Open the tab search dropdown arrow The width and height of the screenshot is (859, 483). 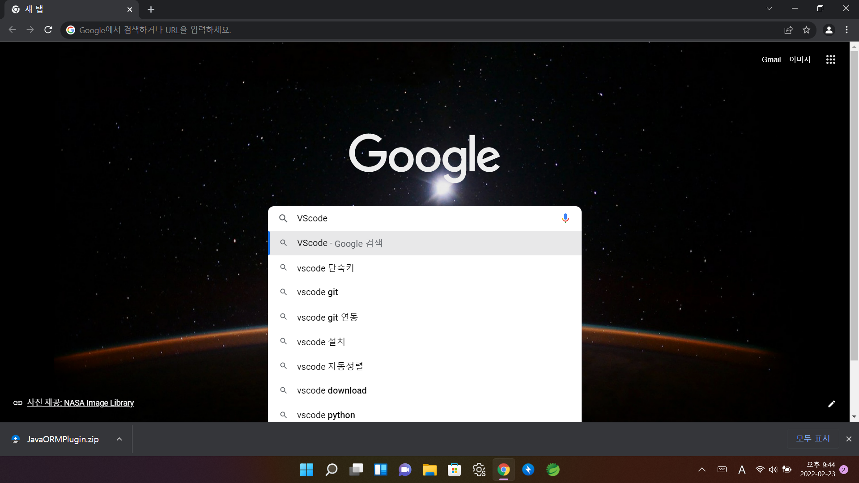pyautogui.click(x=769, y=8)
